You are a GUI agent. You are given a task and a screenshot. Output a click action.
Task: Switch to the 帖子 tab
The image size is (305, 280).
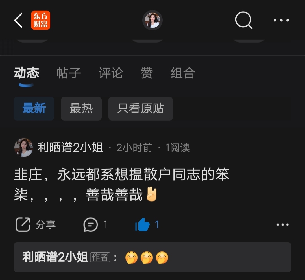tap(69, 73)
